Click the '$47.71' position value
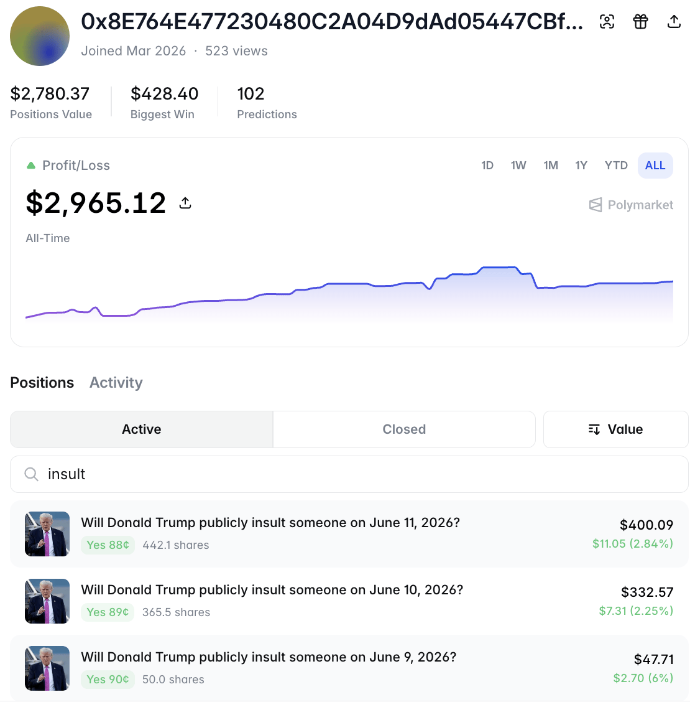 point(653,659)
